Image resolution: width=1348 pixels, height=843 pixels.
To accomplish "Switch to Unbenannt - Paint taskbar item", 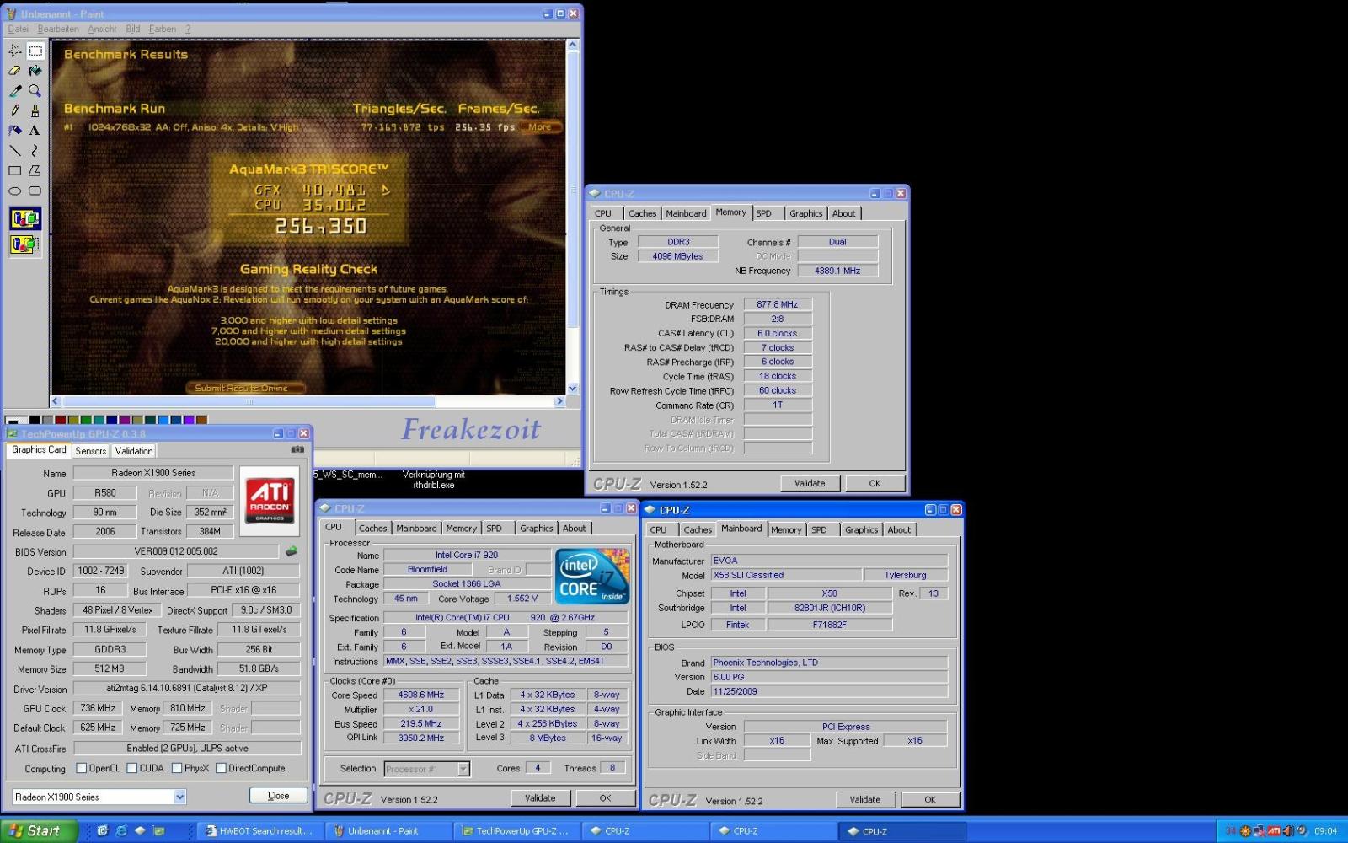I will point(388,831).
